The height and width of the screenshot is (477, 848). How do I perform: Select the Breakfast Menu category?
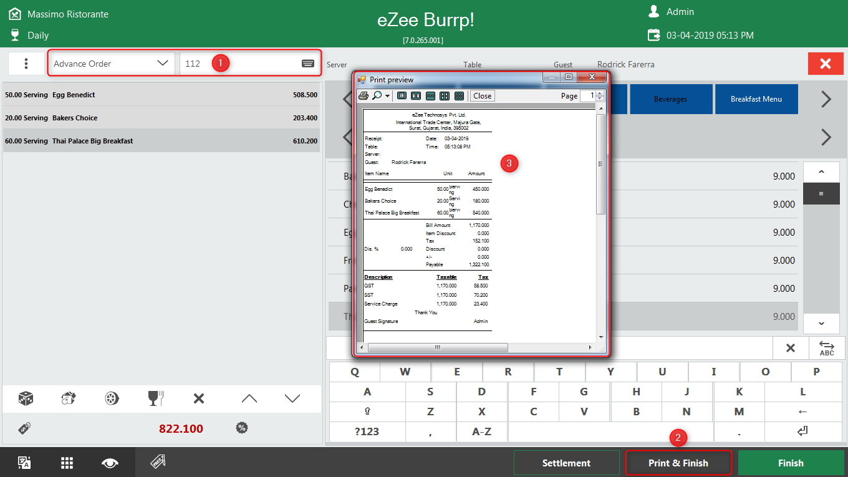tap(756, 99)
